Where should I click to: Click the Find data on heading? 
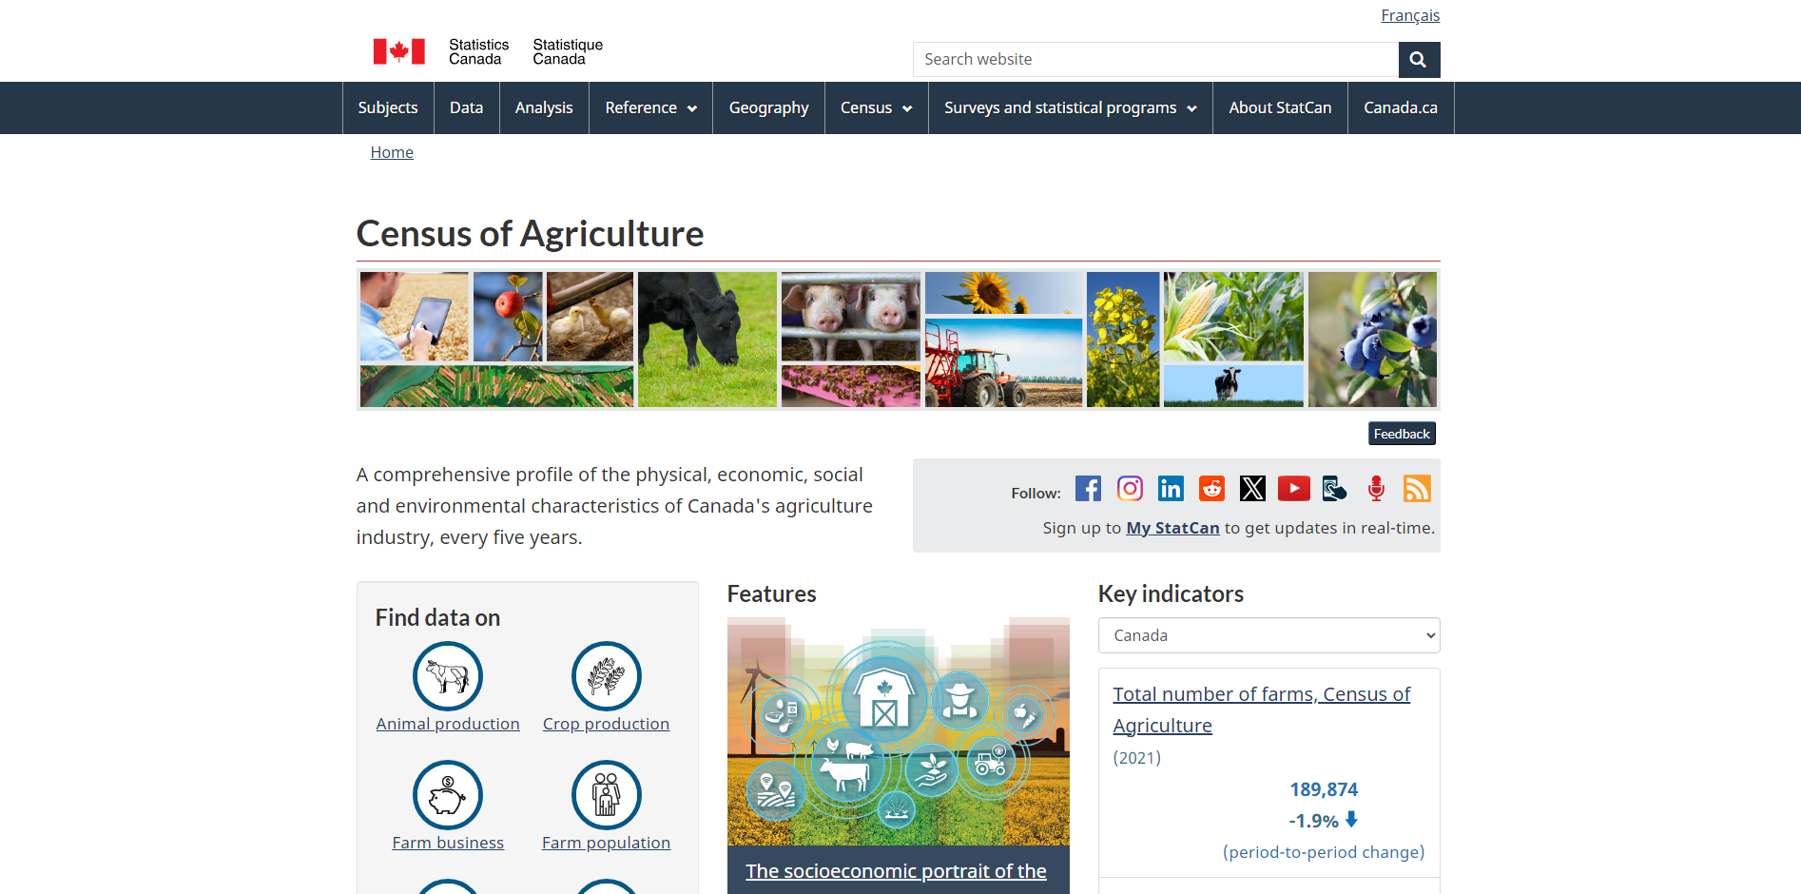click(x=437, y=618)
